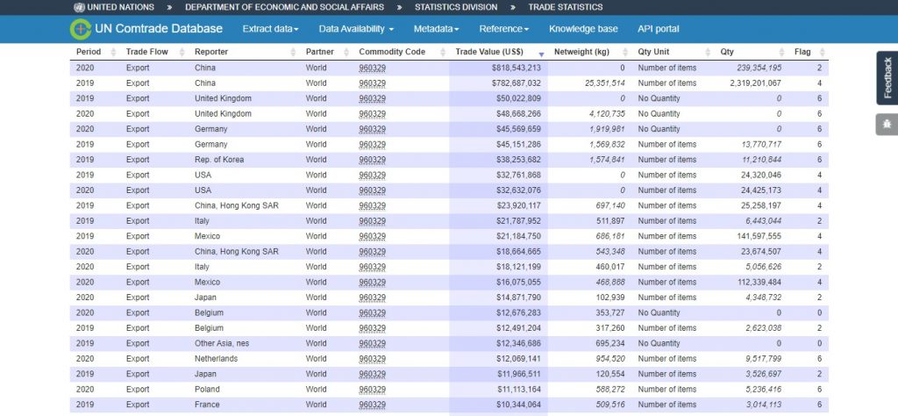
Task: Sort by Commodity Code column arrows
Action: (443, 52)
